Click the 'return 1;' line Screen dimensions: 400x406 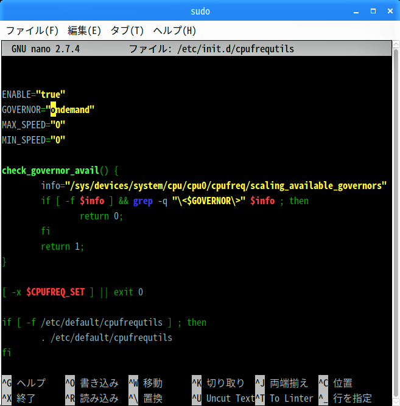point(62,246)
